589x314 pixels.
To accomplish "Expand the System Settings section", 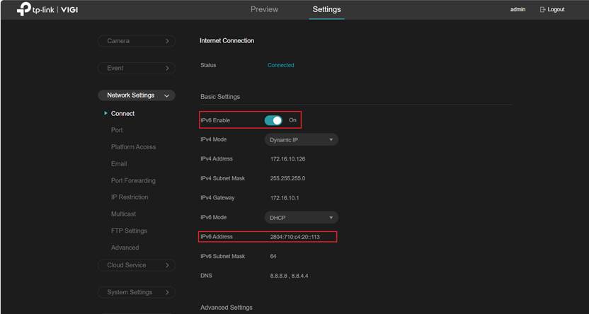I will tap(137, 292).
